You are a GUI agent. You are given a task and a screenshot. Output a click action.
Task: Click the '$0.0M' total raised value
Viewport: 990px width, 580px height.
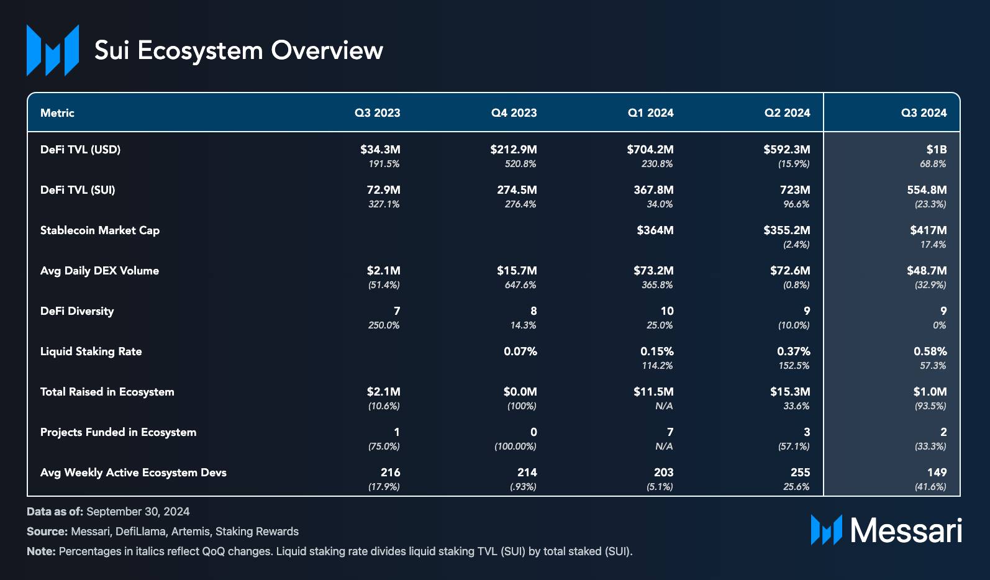[x=520, y=392]
